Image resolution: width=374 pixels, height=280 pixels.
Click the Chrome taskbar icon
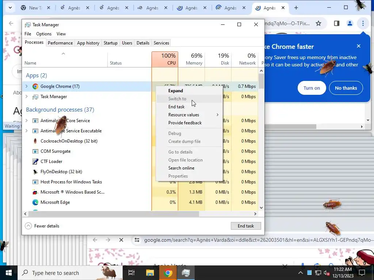point(168,273)
